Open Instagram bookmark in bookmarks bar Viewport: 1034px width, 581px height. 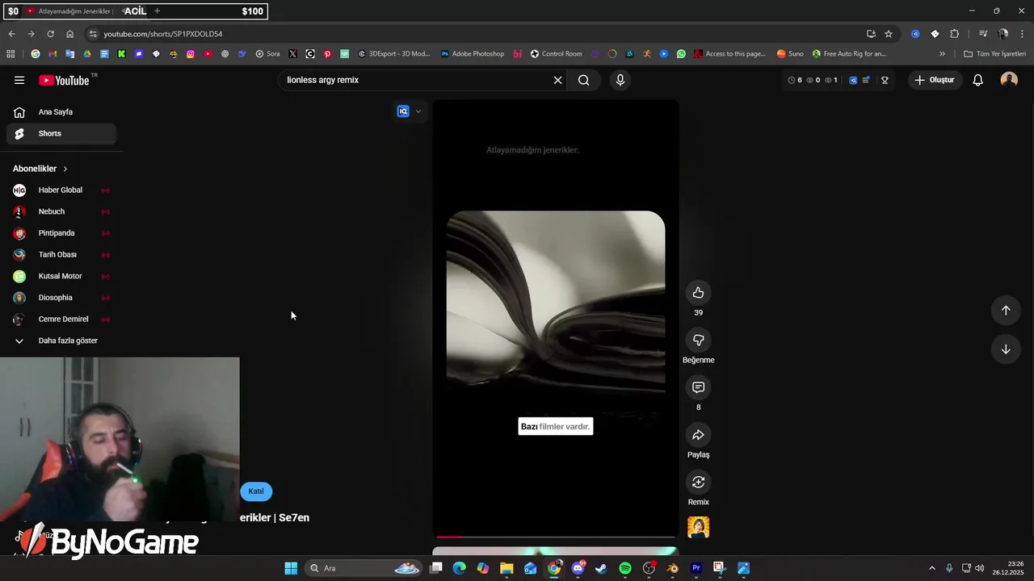coord(191,54)
